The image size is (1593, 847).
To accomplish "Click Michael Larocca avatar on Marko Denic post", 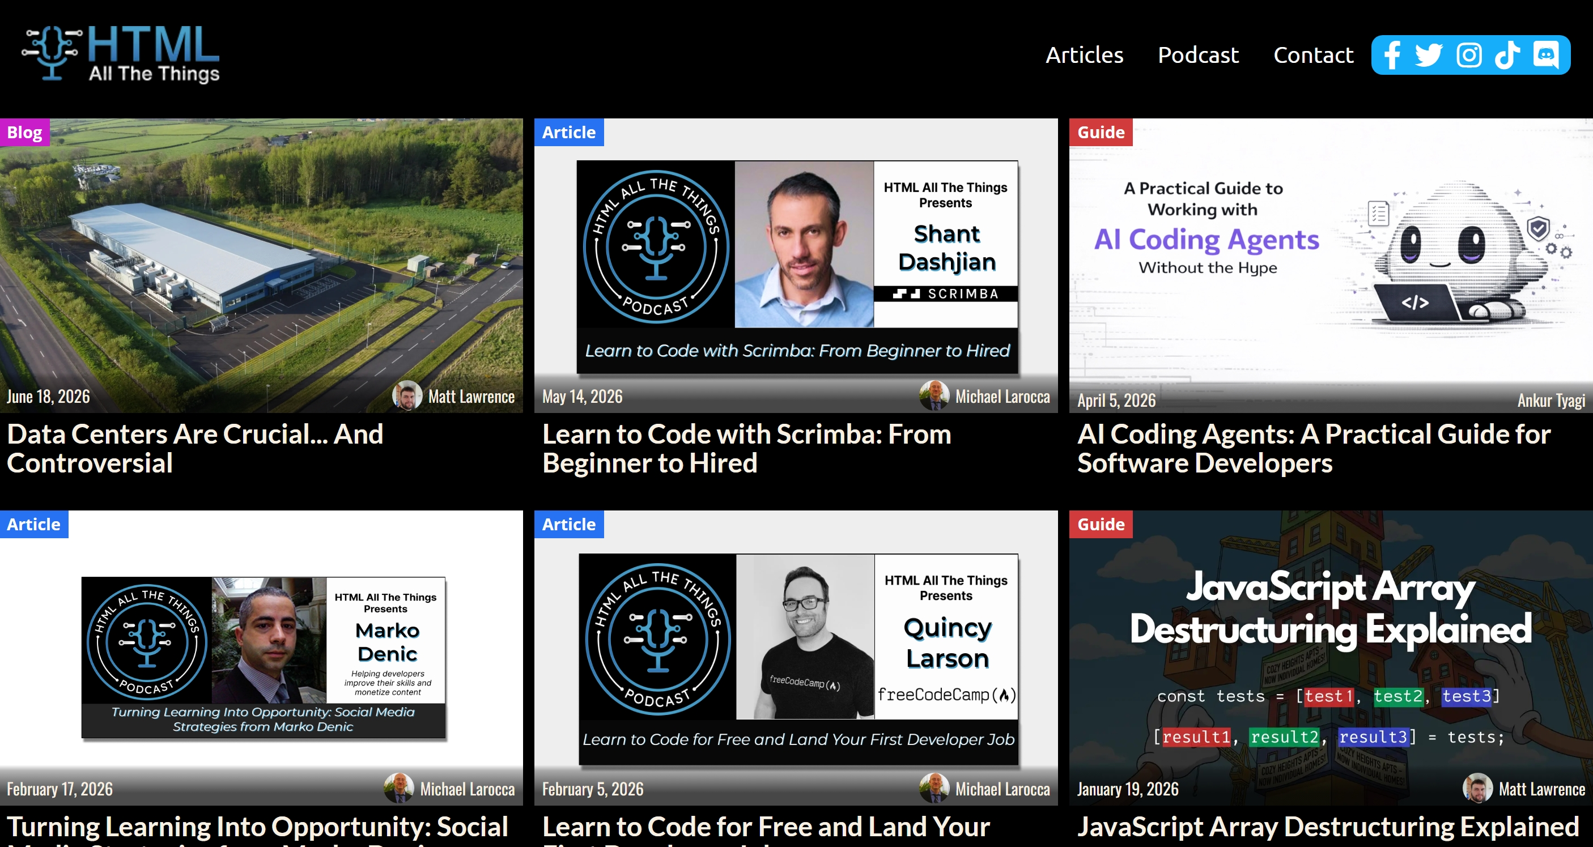I will point(399,788).
